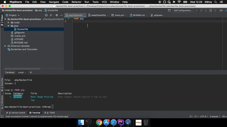
Task: Click the 2:1 cursor position in status bar
Action: click(x=191, y=116)
